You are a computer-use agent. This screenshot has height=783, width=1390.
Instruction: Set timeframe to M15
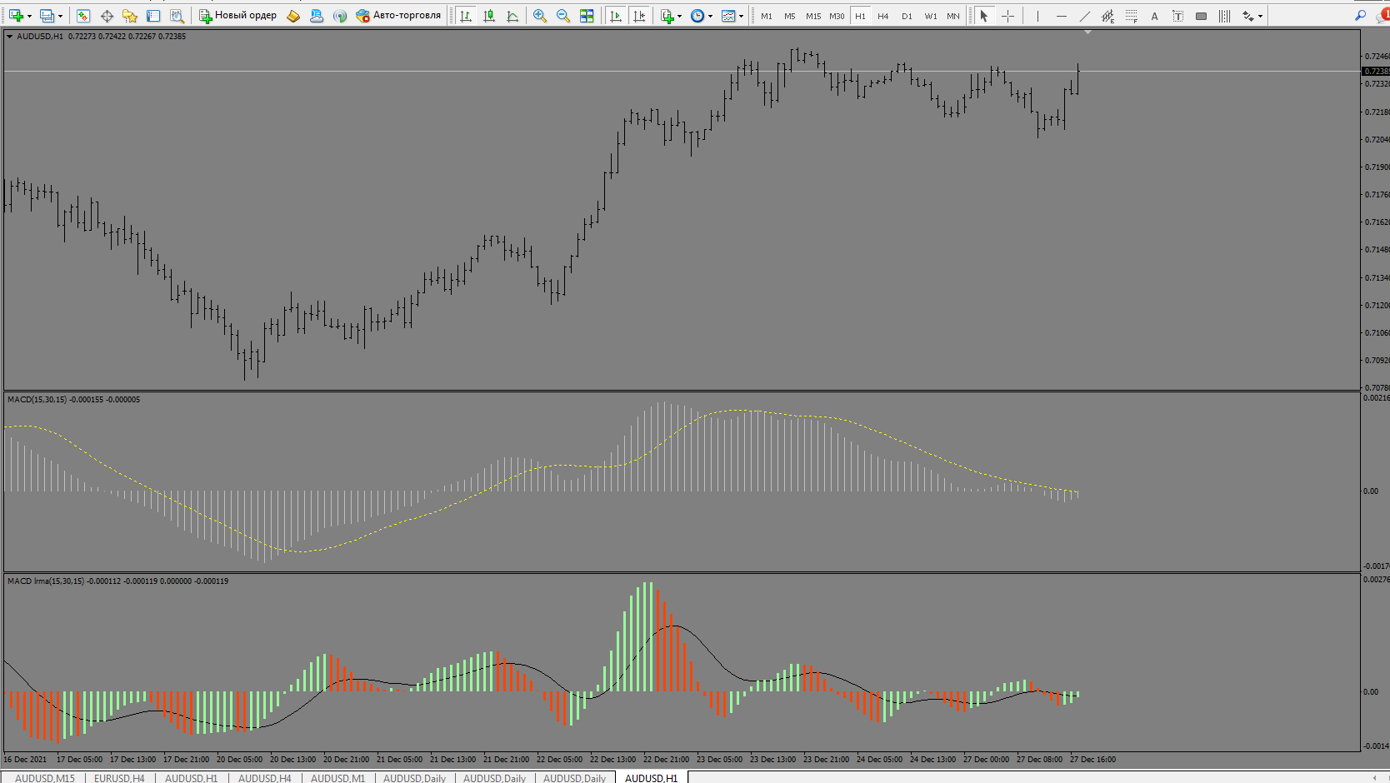coord(813,16)
